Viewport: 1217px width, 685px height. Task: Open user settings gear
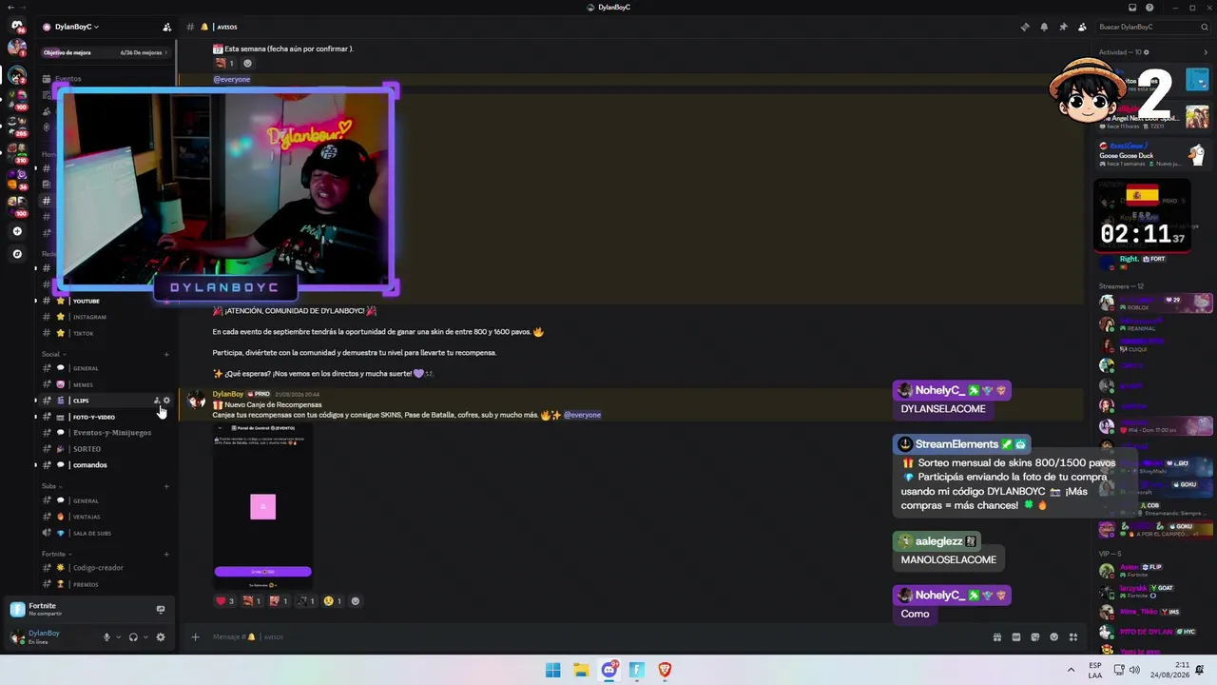[161, 637]
